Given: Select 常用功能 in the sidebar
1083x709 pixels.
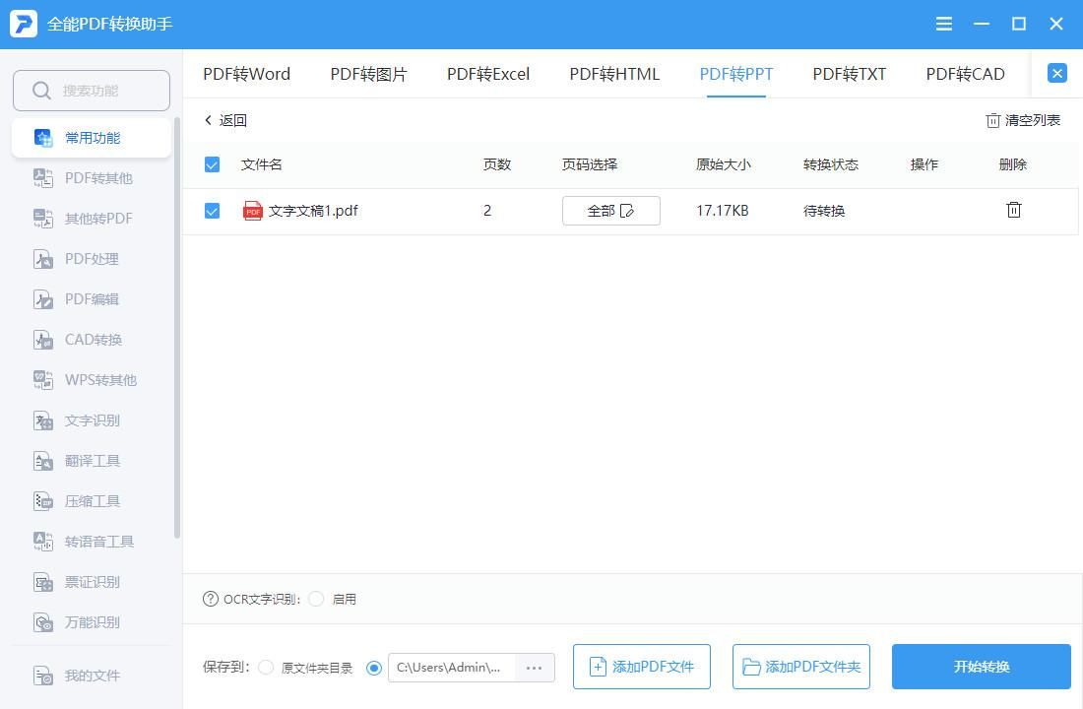Looking at the screenshot, I should 92,138.
